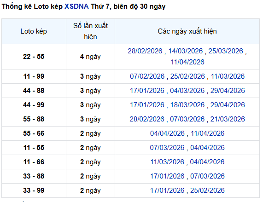Open date 21/03/2026 in the 55 - 88 row

[x=228, y=119]
